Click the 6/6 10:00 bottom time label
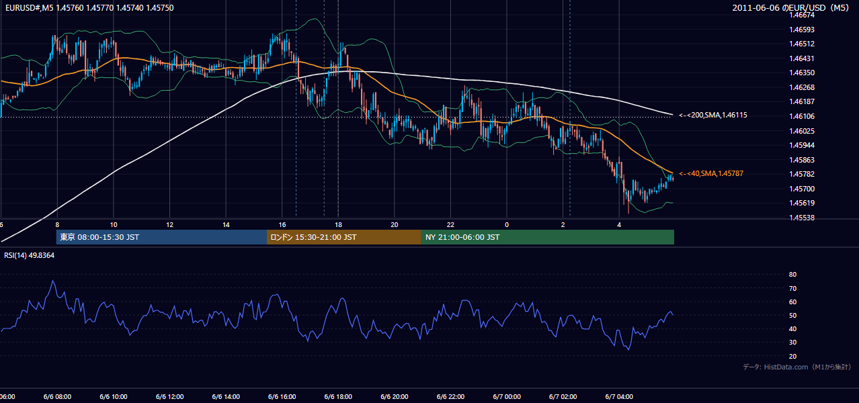 (114, 396)
